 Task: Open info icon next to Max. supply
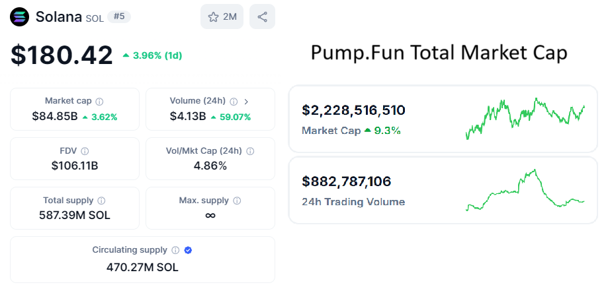[236, 201]
